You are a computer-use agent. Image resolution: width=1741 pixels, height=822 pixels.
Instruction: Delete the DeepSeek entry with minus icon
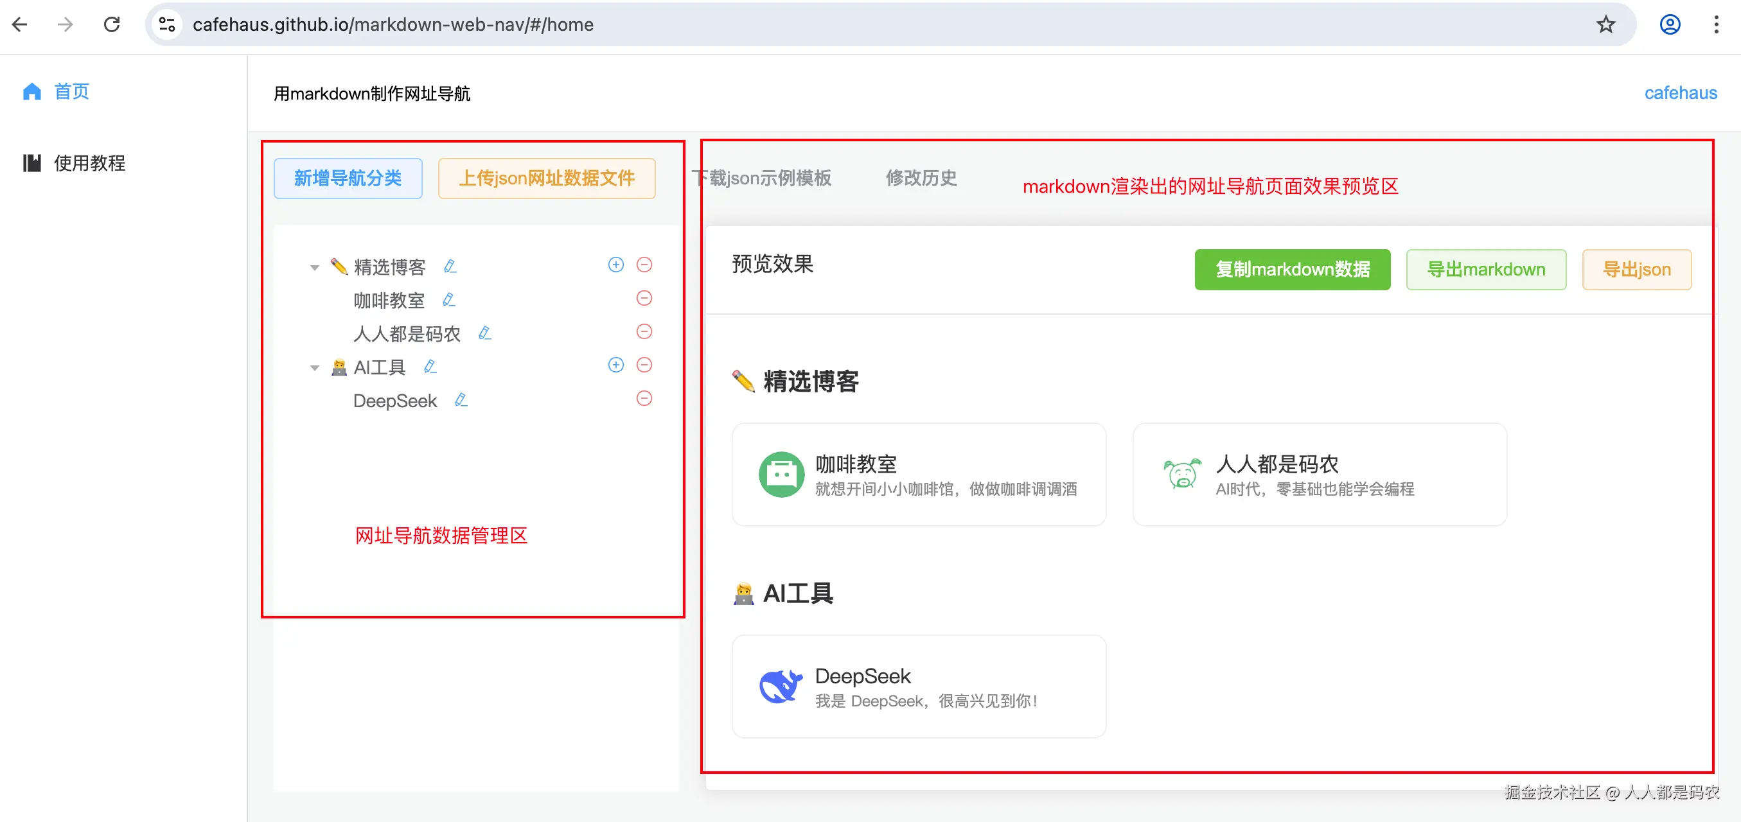click(x=644, y=399)
